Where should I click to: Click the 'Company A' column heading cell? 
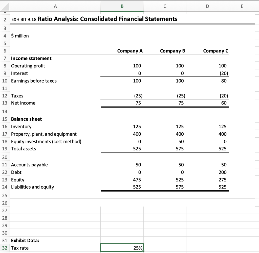pyautogui.click(x=130, y=51)
